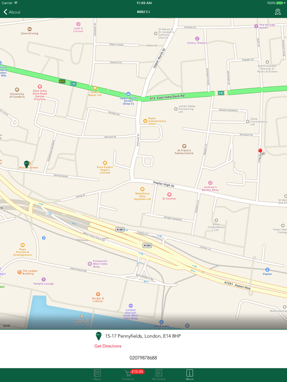
Task: Tap the address 15-17 Pennyfields text
Action: click(143, 336)
